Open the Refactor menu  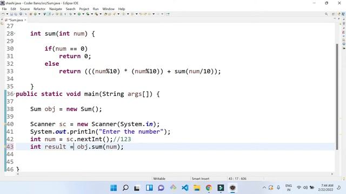(39, 9)
